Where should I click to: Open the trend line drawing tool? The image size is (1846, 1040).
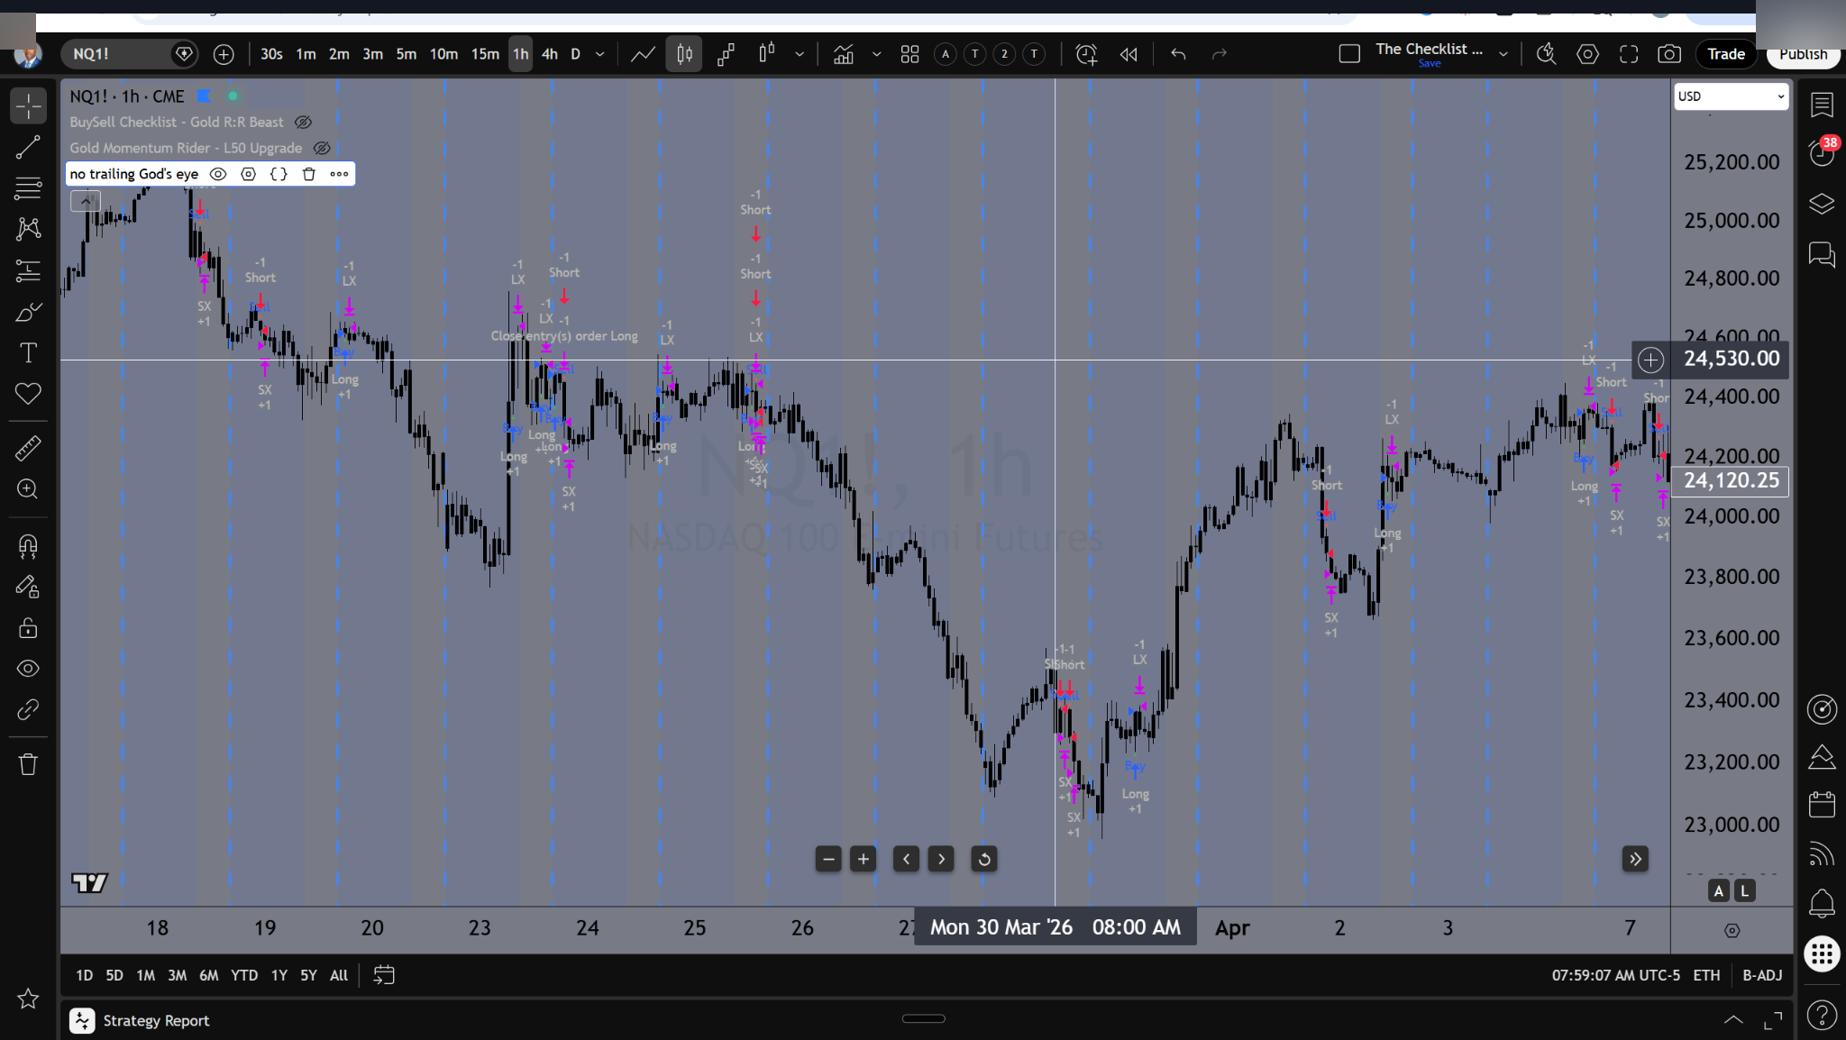28,147
